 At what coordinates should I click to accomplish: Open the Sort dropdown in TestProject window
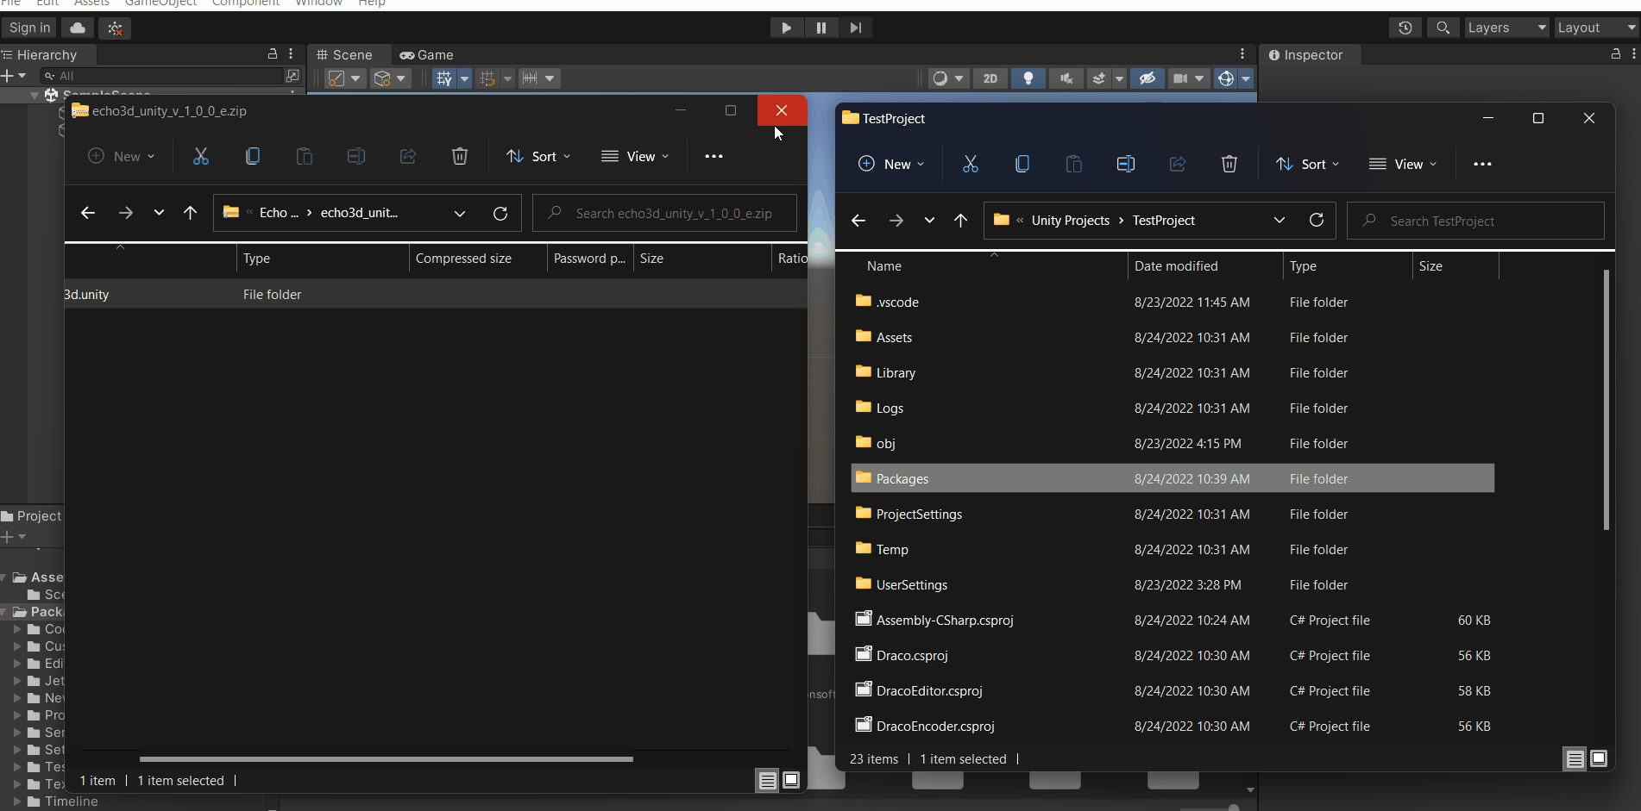pos(1307,164)
